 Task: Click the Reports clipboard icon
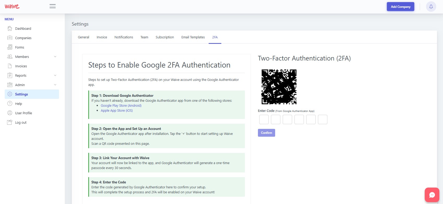[10, 75]
